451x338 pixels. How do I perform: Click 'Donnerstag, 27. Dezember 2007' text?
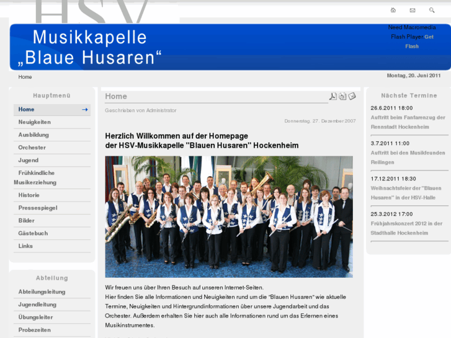[320, 121]
